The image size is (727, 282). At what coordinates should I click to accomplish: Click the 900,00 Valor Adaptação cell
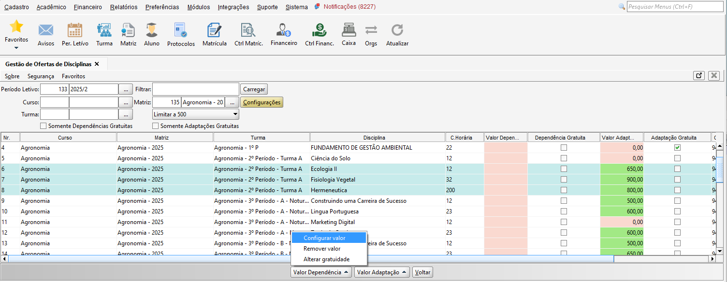(x=622, y=180)
